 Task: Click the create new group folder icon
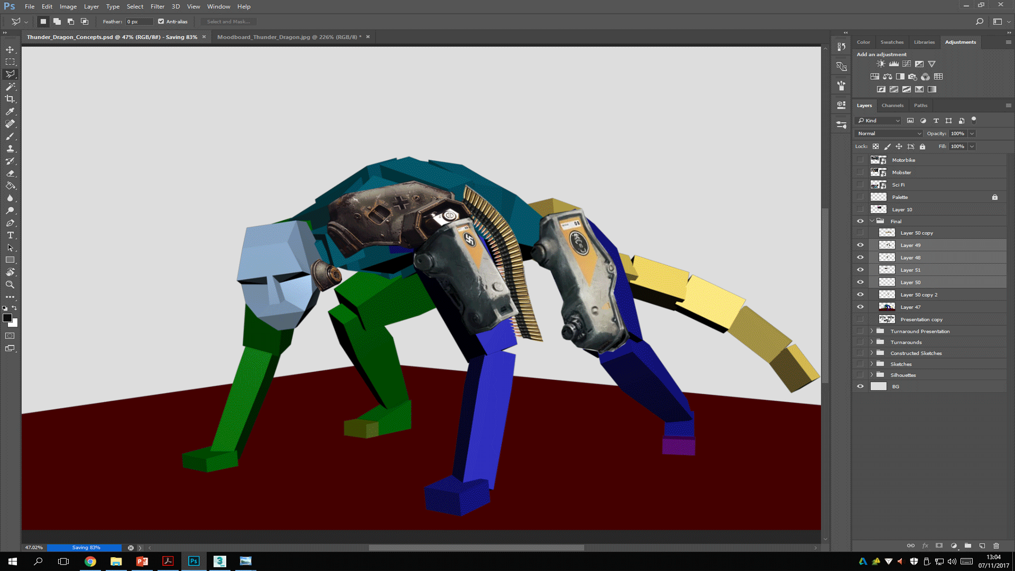pyautogui.click(x=967, y=546)
